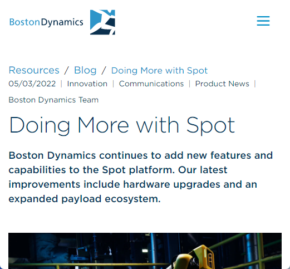This screenshot has height=269, width=290.
Task: Go to Resources in the breadcrumb
Action: pos(34,70)
